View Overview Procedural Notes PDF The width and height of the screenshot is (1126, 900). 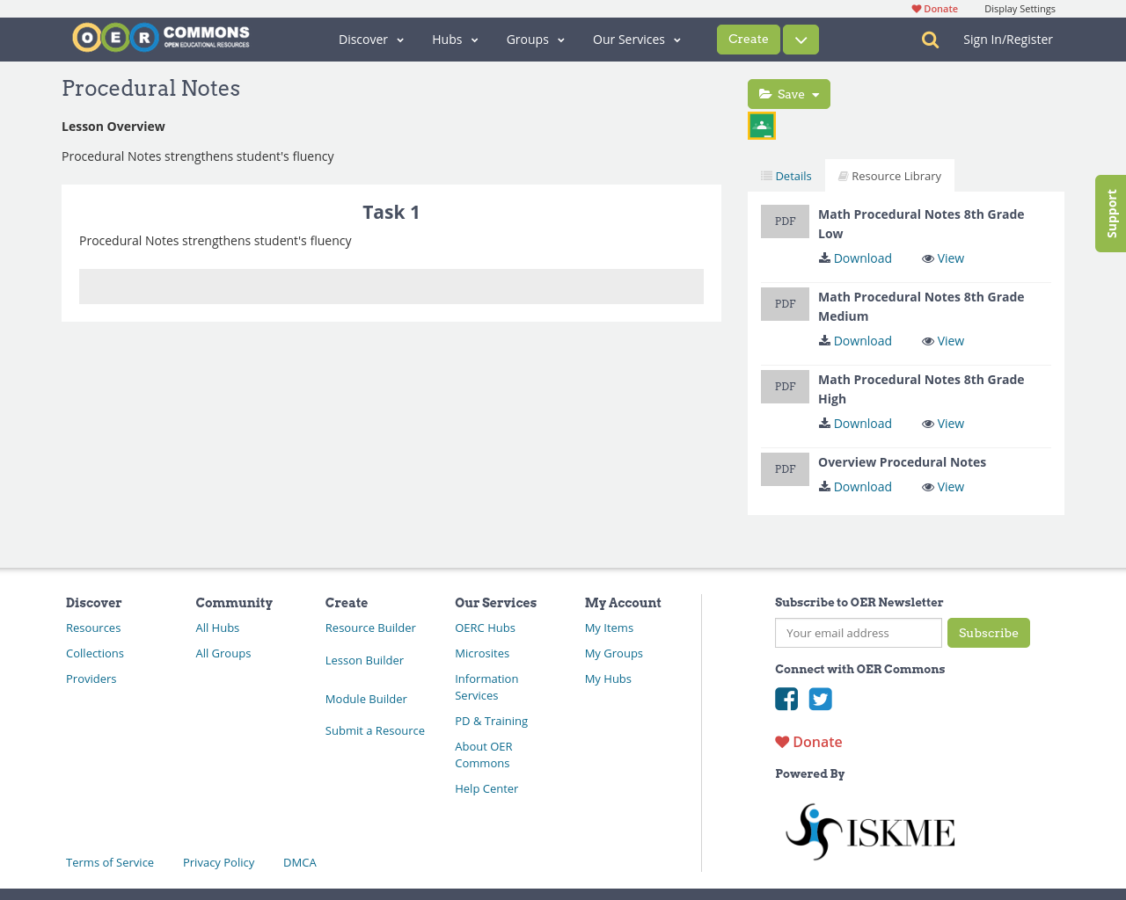943,487
